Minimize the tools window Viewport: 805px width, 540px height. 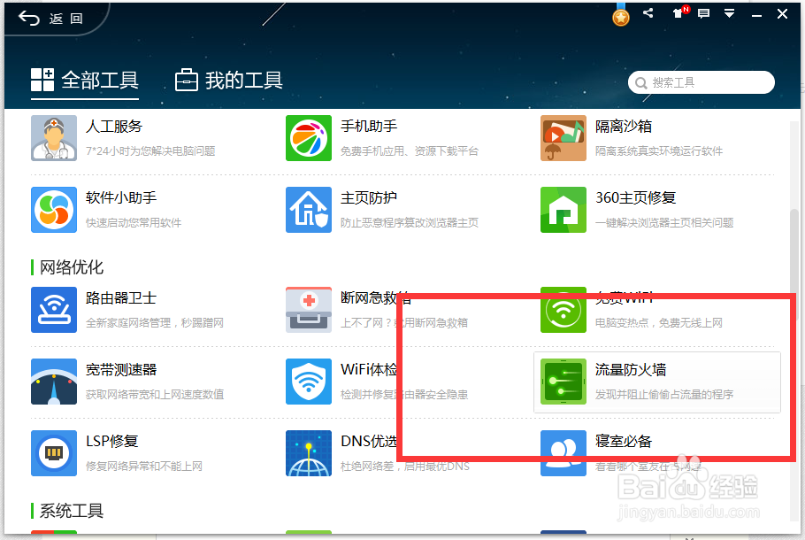[756, 15]
